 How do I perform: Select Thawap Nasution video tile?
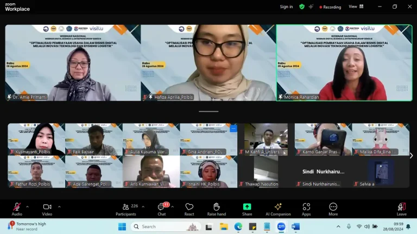coord(266,172)
